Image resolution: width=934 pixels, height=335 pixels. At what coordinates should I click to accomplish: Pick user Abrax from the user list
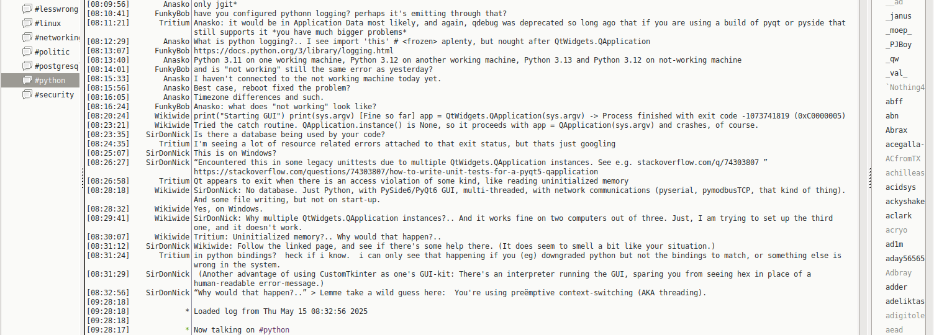coord(896,130)
